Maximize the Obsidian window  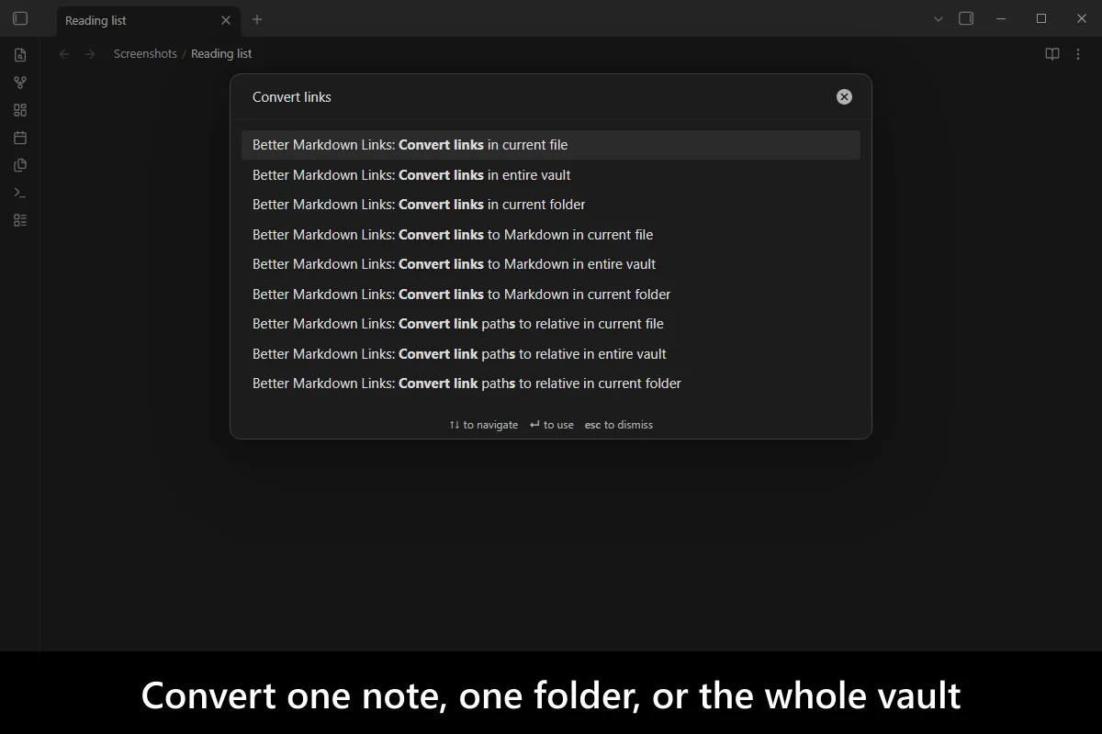coord(1041,18)
